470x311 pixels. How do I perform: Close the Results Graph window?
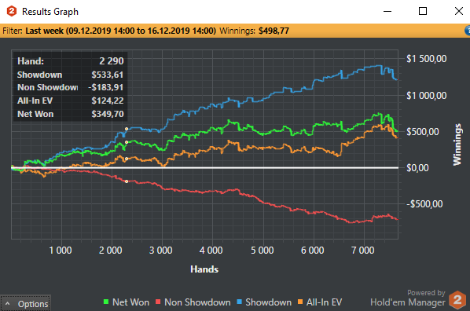pos(459,11)
